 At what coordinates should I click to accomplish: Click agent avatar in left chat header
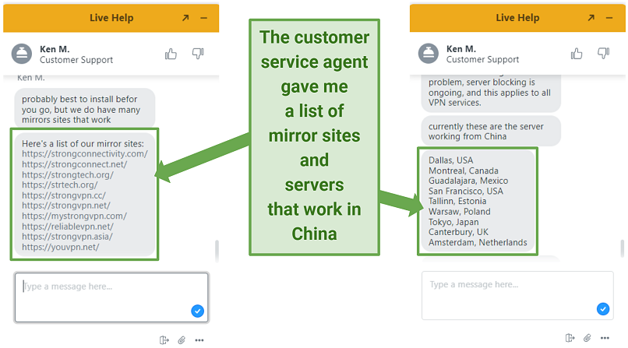pyautogui.click(x=22, y=54)
